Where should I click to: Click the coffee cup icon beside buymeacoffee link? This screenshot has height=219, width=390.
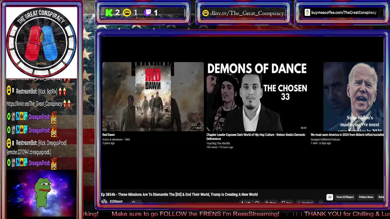(x=307, y=13)
